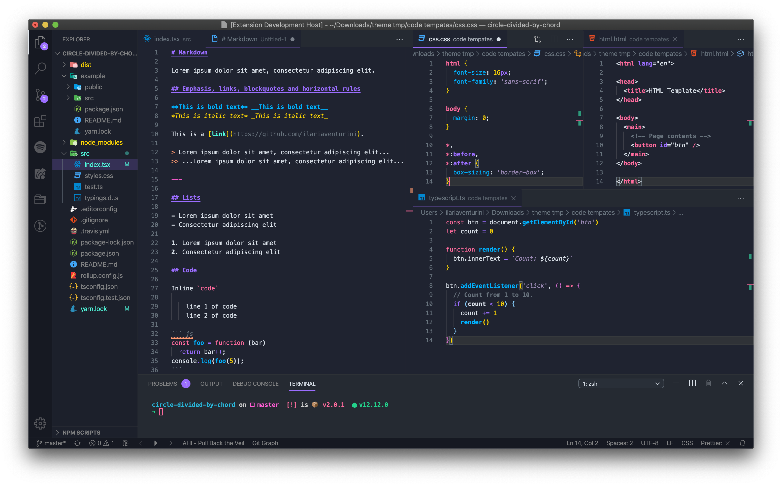Open Spotify panel in activity bar

40,147
